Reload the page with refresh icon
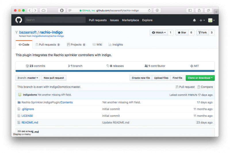 coord(149,10)
